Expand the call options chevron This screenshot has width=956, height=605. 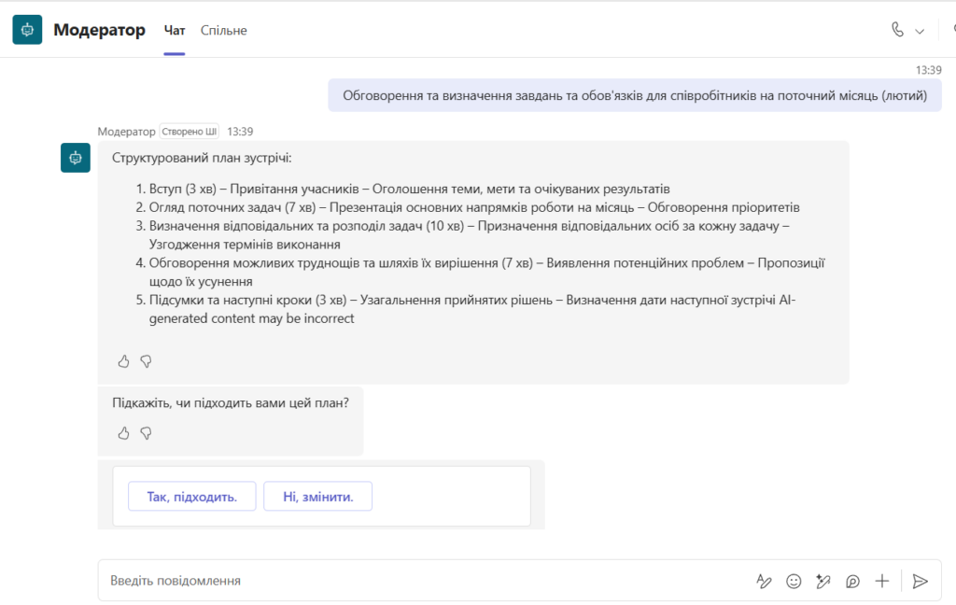coord(920,31)
